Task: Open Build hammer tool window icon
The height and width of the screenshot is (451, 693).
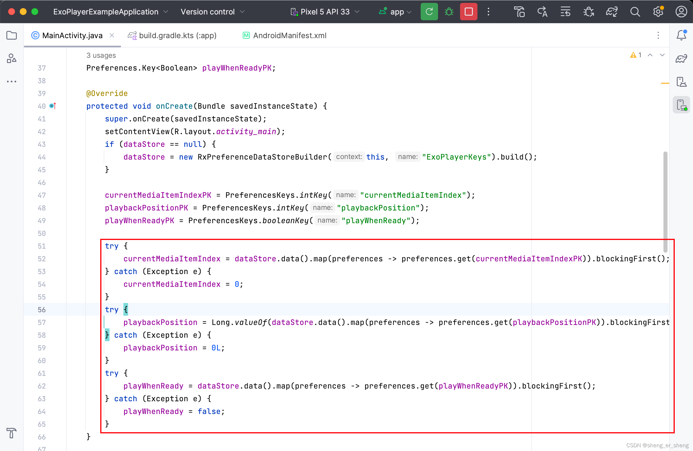Action: pos(12,433)
